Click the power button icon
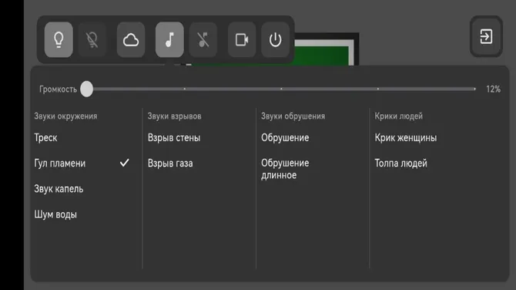This screenshot has width=516, height=290. 275,39
